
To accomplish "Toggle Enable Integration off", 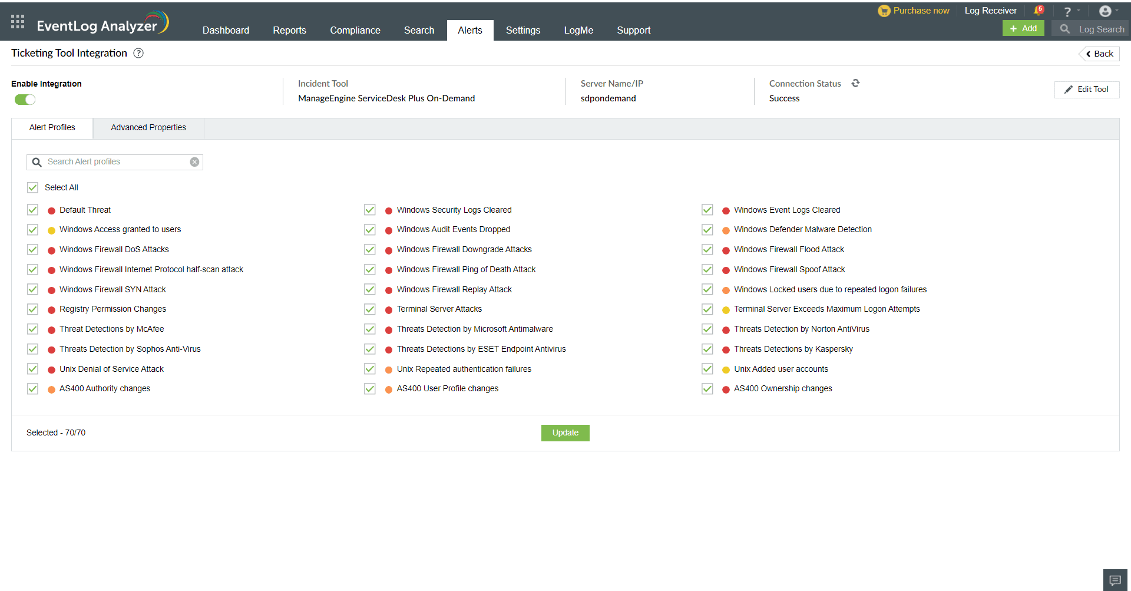I will point(24,100).
